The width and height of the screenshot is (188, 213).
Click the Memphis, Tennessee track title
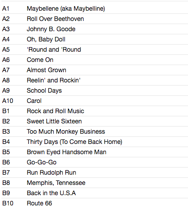tap(56, 183)
